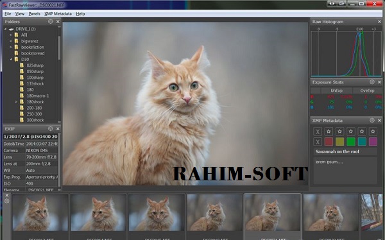Close the filmstrip panel
This screenshot has height=240, width=385.
pyautogui.click(x=7, y=195)
